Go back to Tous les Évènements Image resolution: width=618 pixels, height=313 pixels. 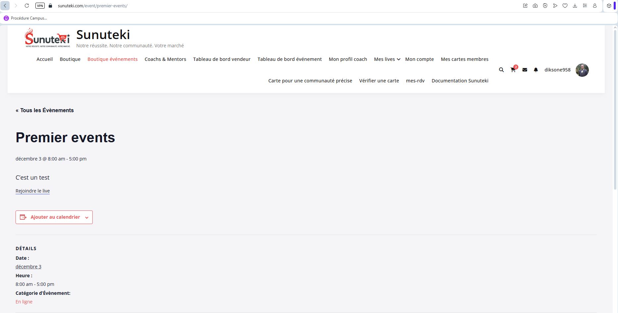[45, 110]
